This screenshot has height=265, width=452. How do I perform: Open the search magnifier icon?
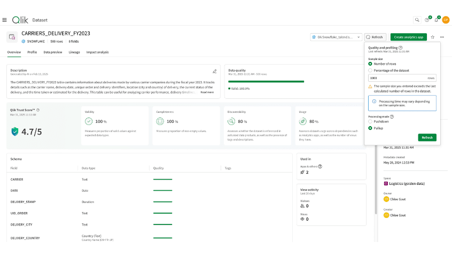(x=417, y=20)
